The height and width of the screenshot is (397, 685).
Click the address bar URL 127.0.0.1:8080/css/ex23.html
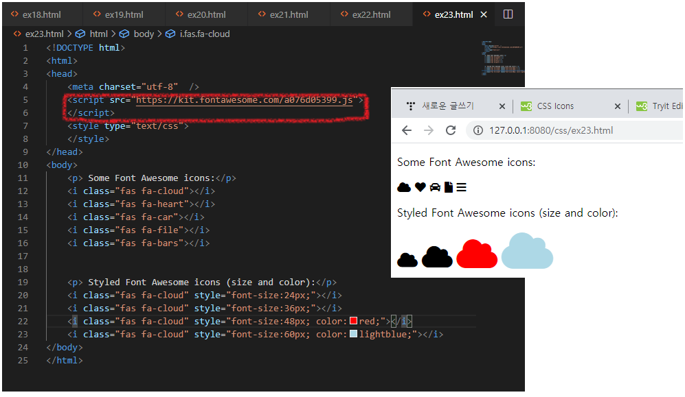coord(551,130)
